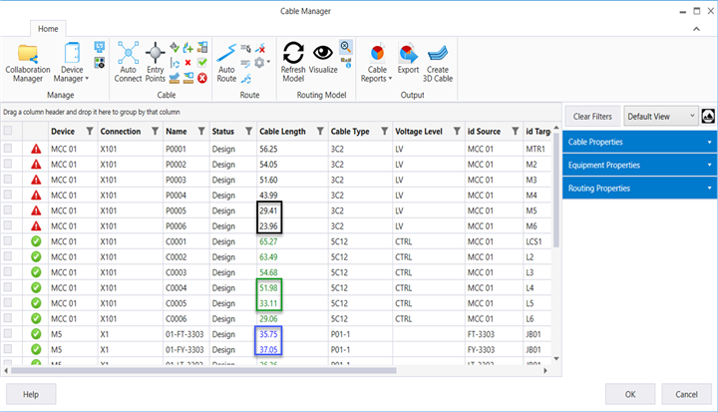Image resolution: width=718 pixels, height=412 pixels.
Task: Click the info icon below the magnifier
Action: pyautogui.click(x=346, y=62)
